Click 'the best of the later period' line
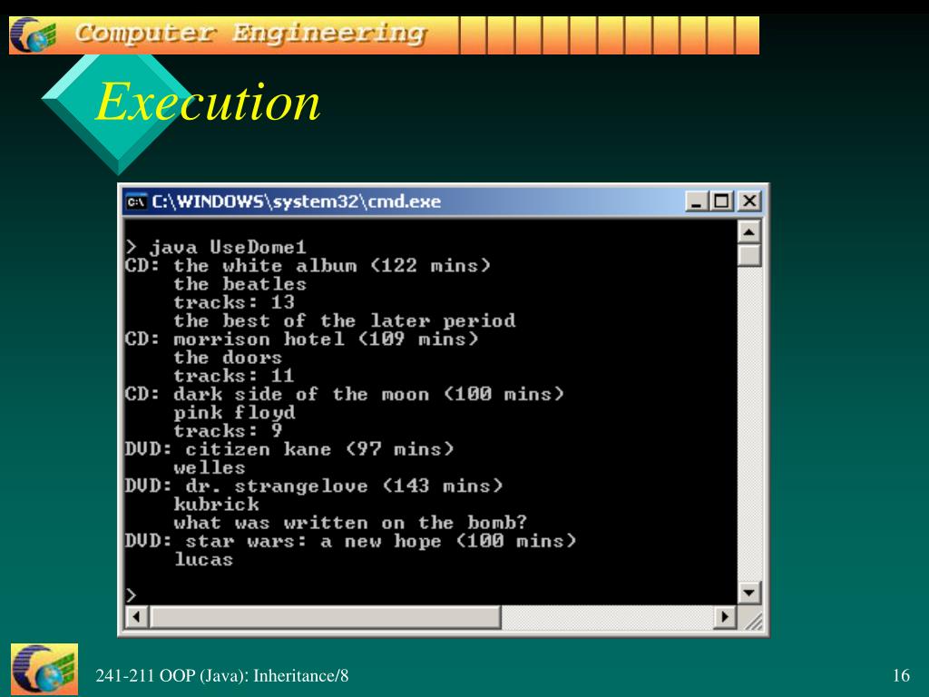This screenshot has height=697, width=929. pyautogui.click(x=344, y=320)
